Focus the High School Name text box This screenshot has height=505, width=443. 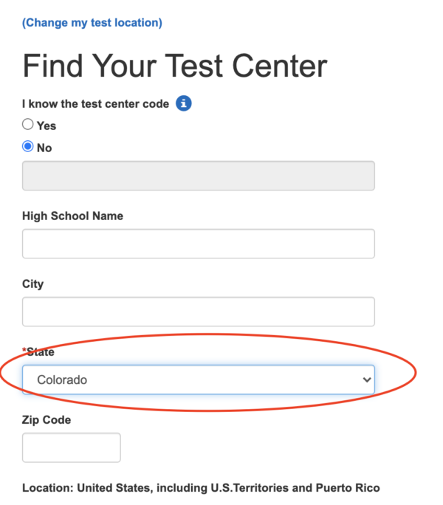click(x=199, y=244)
